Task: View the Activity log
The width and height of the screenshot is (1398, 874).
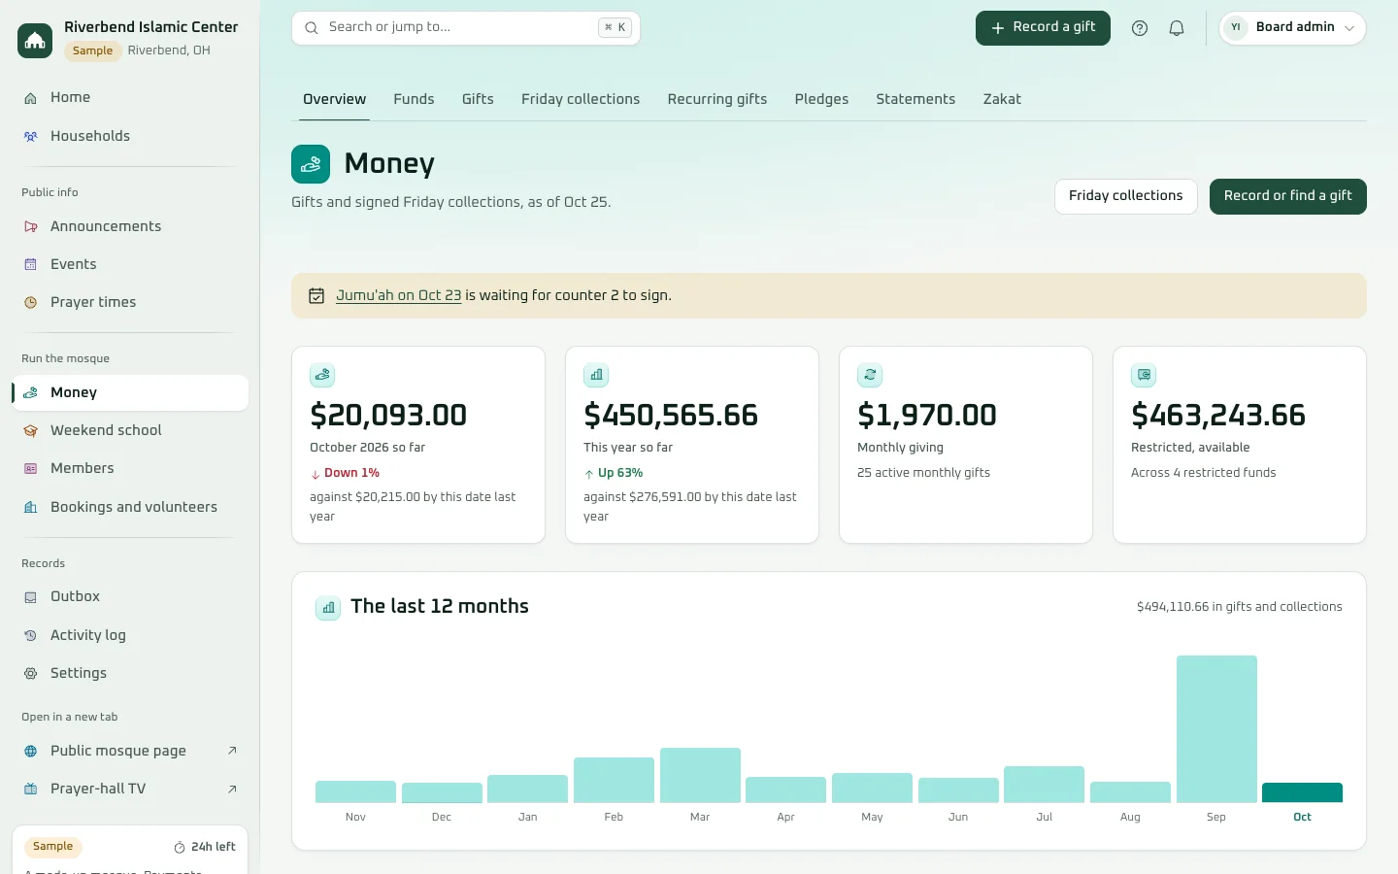Action: 130,635
